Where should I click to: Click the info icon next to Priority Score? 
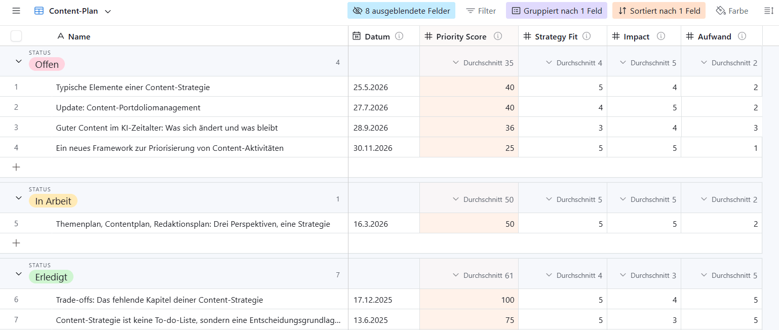click(498, 36)
